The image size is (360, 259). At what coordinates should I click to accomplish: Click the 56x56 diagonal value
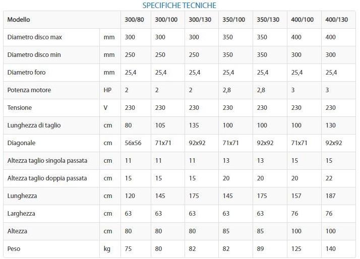[133, 143]
